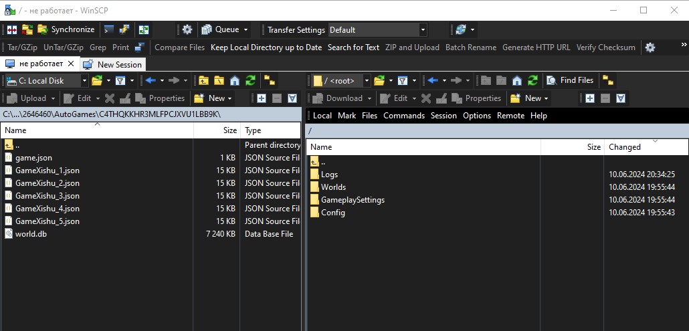
Task: Switch to the New Session tab
Action: [x=113, y=64]
